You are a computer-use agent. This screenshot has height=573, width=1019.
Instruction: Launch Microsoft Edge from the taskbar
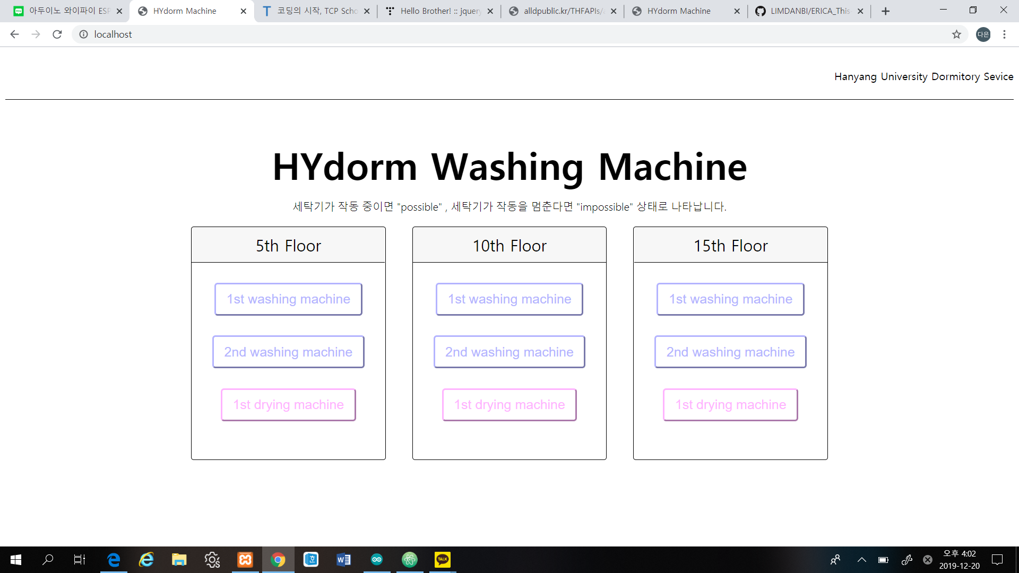tap(114, 560)
